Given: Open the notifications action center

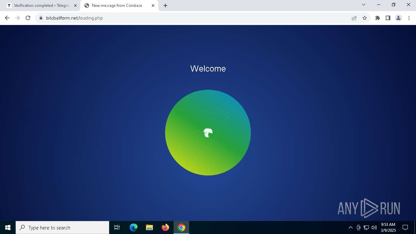Looking at the screenshot, I should point(405,227).
